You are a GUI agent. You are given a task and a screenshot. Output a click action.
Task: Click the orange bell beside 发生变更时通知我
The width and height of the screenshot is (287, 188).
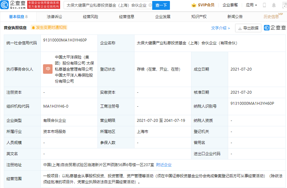pos(33,28)
